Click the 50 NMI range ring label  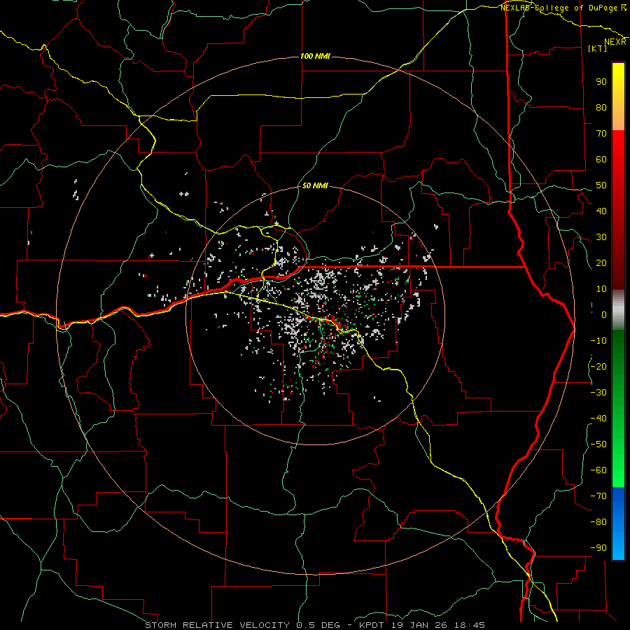(x=315, y=185)
